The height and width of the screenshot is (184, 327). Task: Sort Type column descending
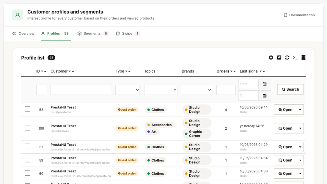point(126,71)
